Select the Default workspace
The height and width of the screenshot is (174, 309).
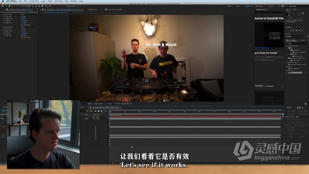[229, 6]
